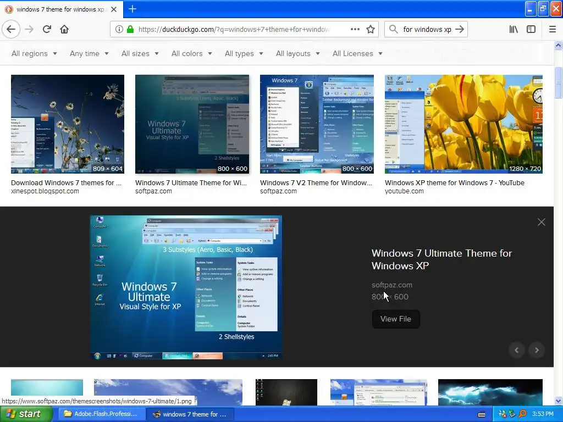Open the page actions three-dot menu
The image size is (563, 422).
coord(355,30)
